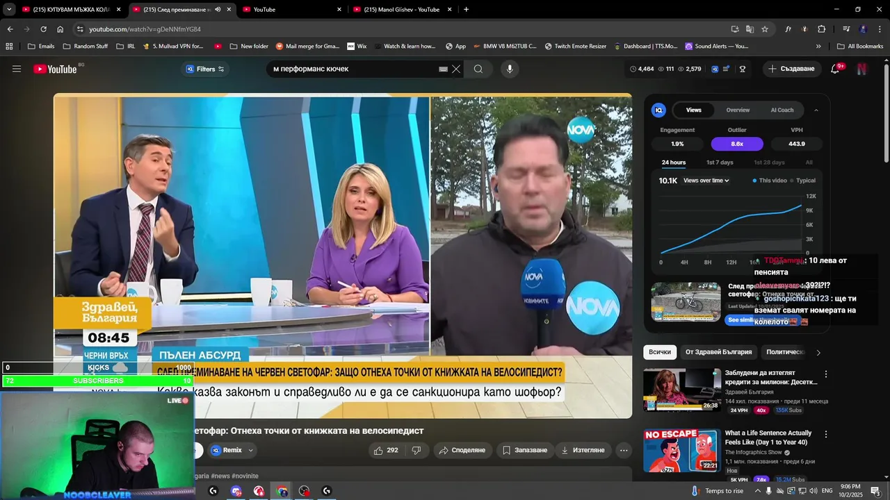Open the Chrome extensions puzzle icon
The image size is (890, 500).
click(822, 29)
